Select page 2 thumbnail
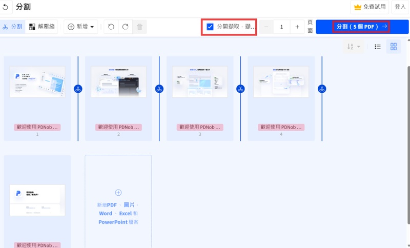This screenshot has height=248, width=410. [x=119, y=82]
